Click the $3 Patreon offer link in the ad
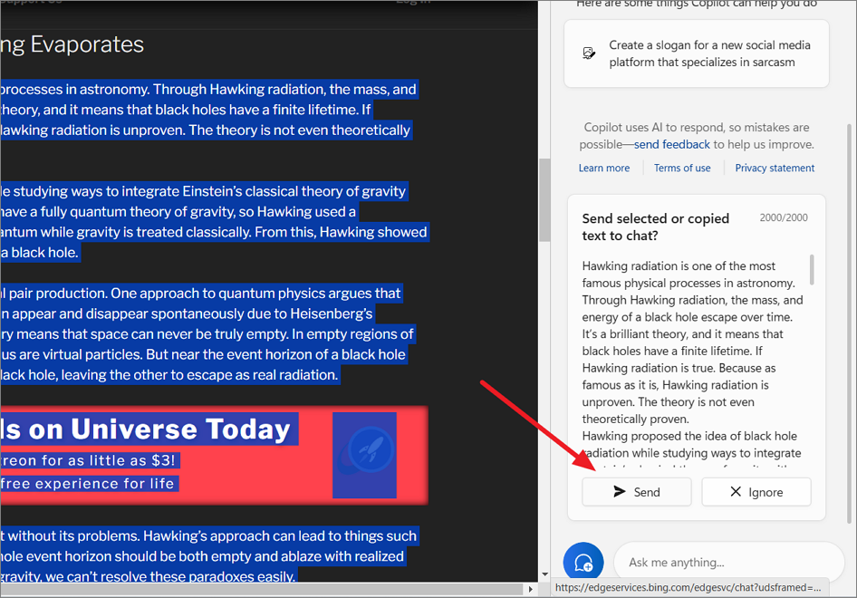The height and width of the screenshot is (598, 857). (x=89, y=460)
